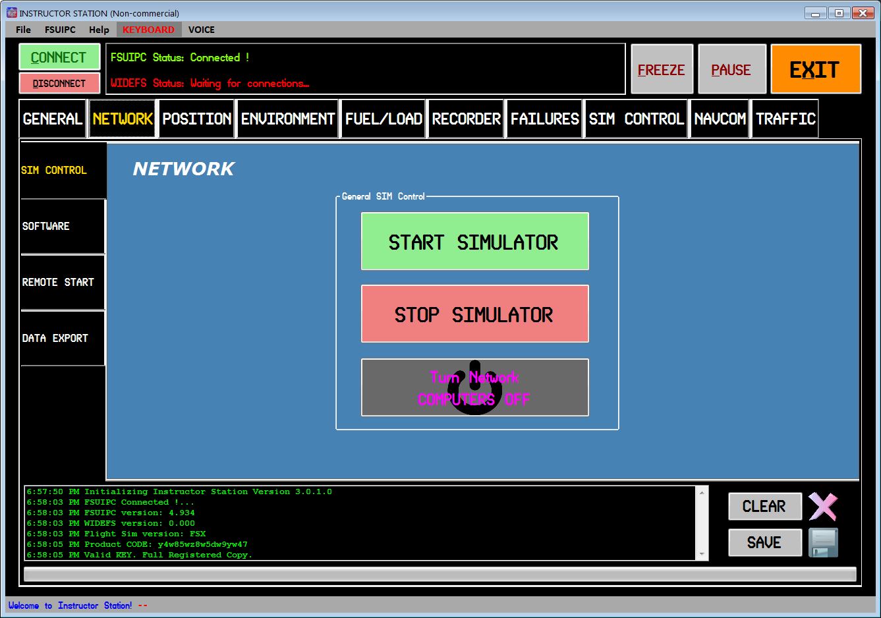This screenshot has width=881, height=618.
Task: Click the log line 'FSUIPC version: 4.934'
Action: coord(111,513)
